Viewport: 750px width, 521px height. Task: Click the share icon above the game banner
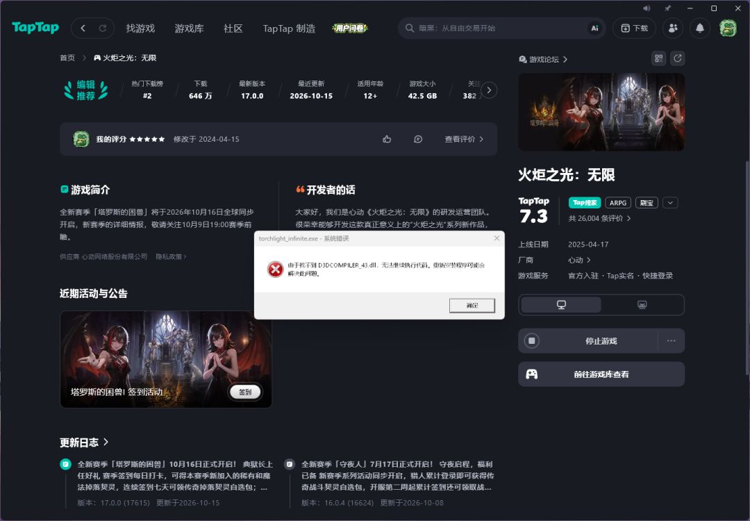[x=677, y=58]
